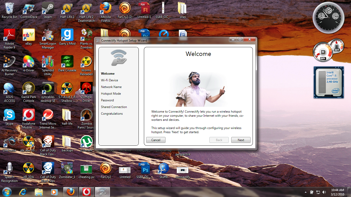Select the Dark Crusade game icon
The width and height of the screenshot is (351, 197).
click(67, 64)
